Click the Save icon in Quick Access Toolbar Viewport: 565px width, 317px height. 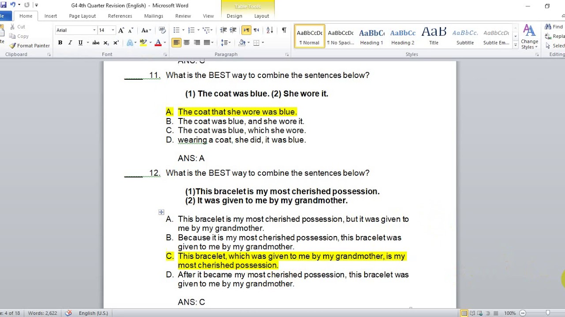pyautogui.click(x=4, y=5)
